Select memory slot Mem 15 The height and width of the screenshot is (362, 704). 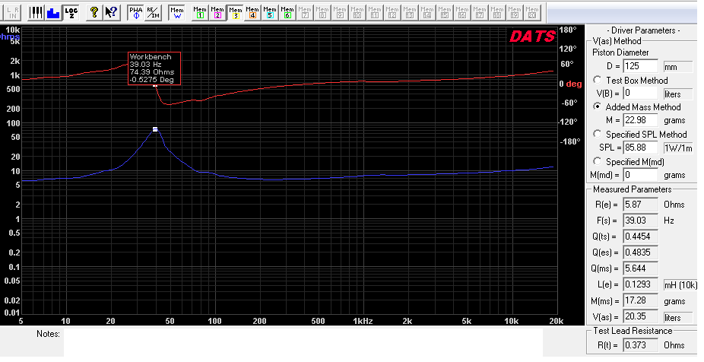coord(445,13)
